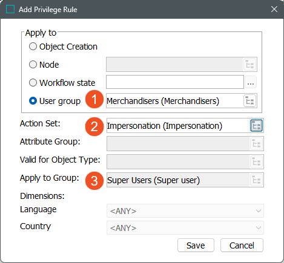Viewport: 284px width, 263px height.
Task: Click Apply to Group tree picker icon
Action: (x=256, y=180)
